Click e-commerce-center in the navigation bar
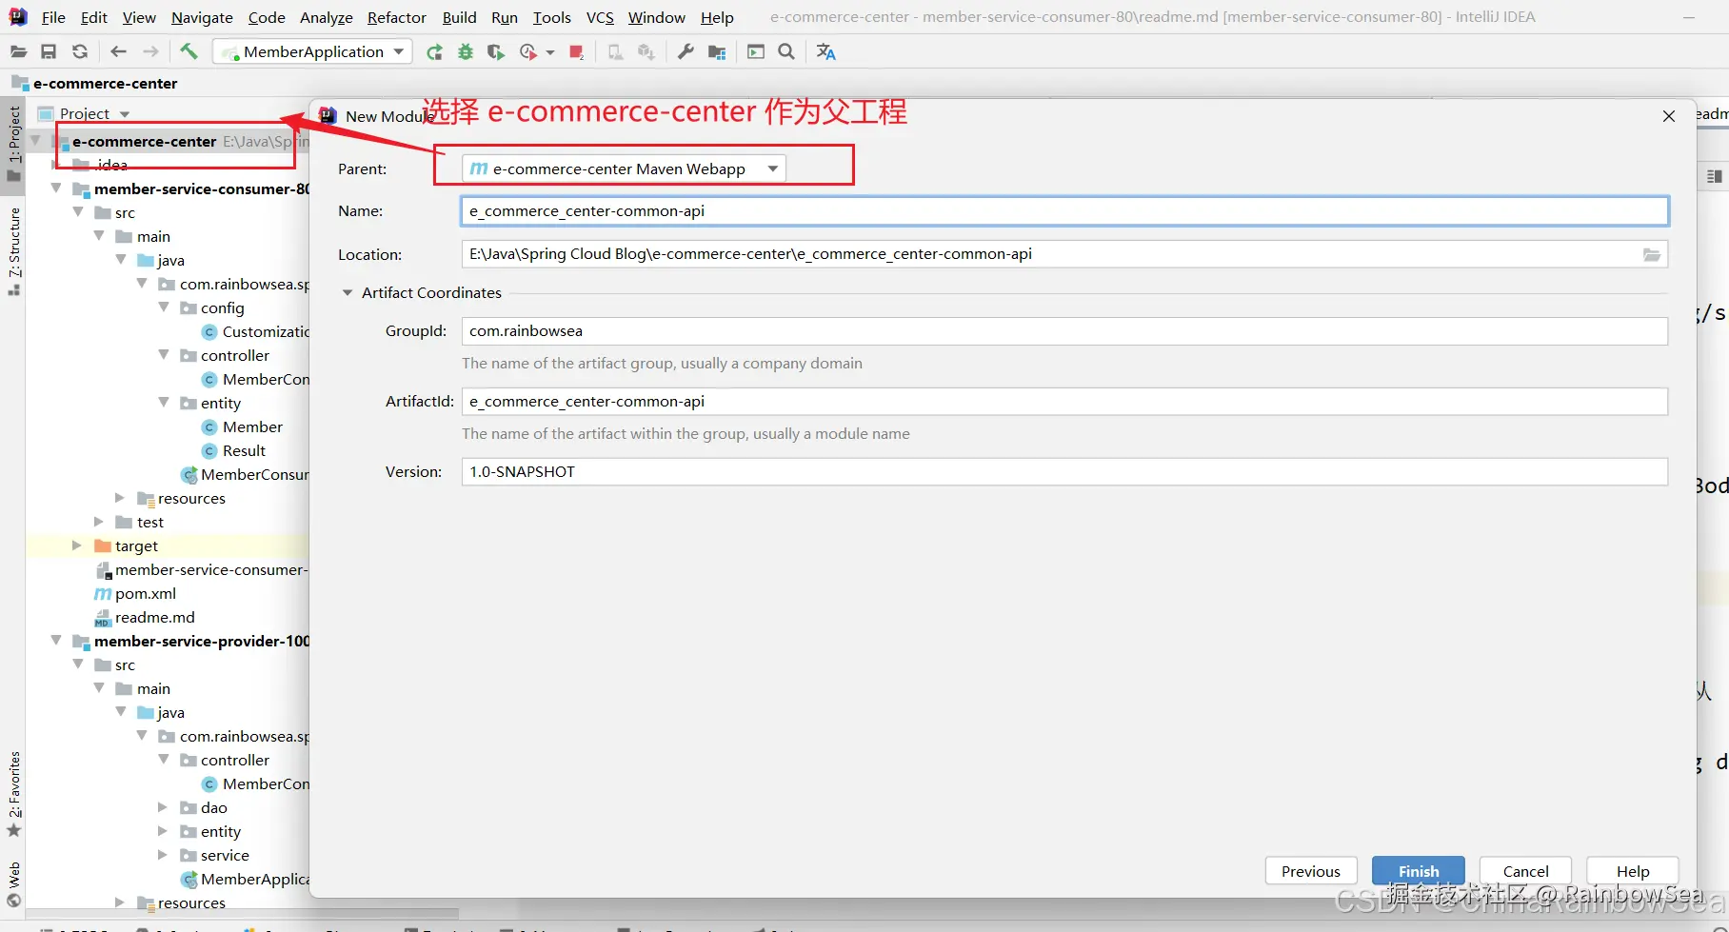Image resolution: width=1729 pixels, height=932 pixels. coord(105,84)
